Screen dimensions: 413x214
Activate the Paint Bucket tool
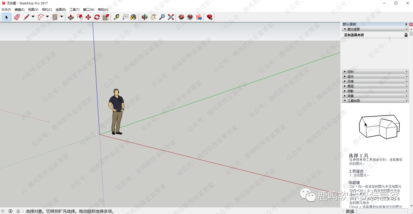pyautogui.click(x=133, y=17)
